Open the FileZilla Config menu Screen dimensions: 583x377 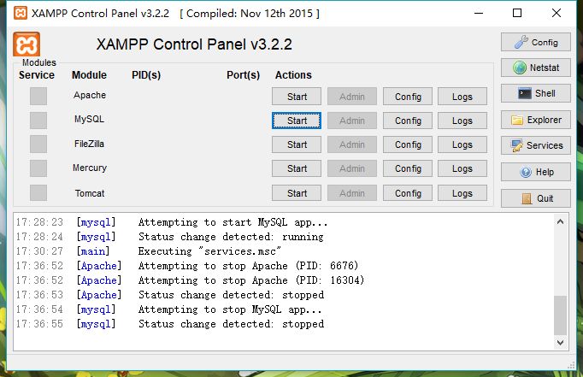click(x=408, y=144)
